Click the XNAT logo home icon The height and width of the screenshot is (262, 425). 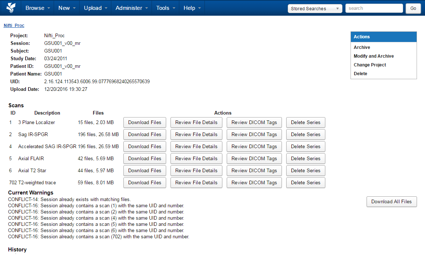point(11,8)
